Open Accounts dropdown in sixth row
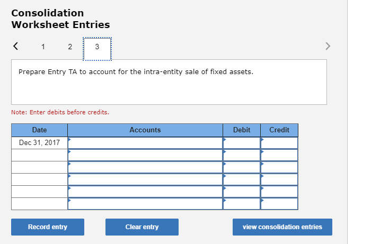Image resolution: width=380 pixels, height=244 pixels. [x=145, y=204]
